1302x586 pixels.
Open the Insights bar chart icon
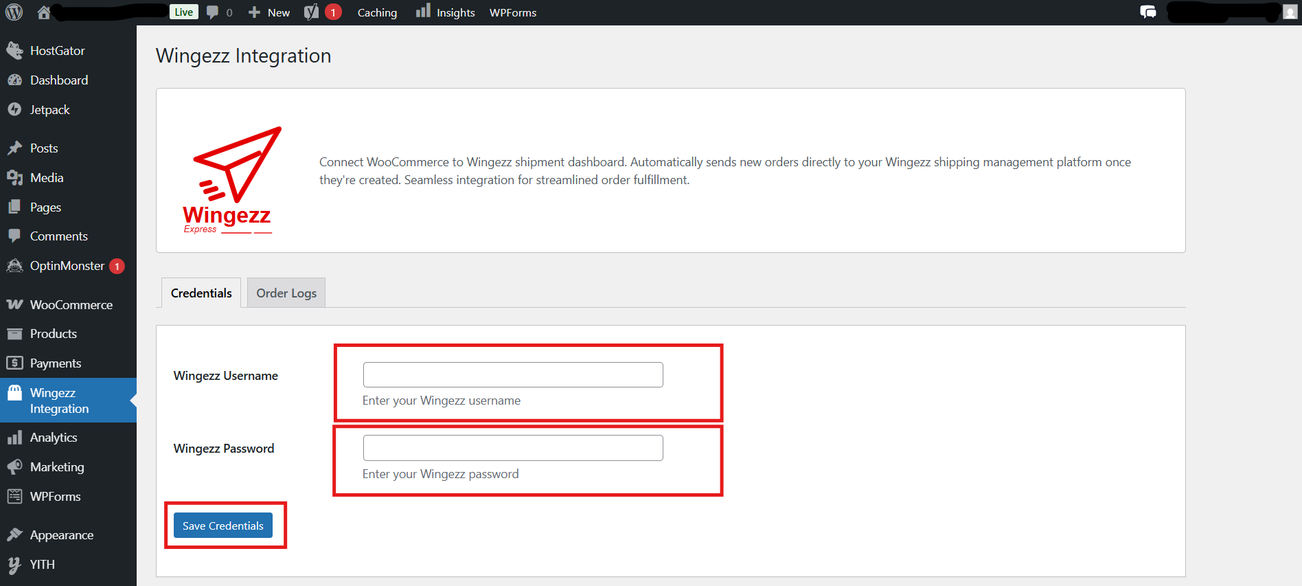click(x=423, y=11)
